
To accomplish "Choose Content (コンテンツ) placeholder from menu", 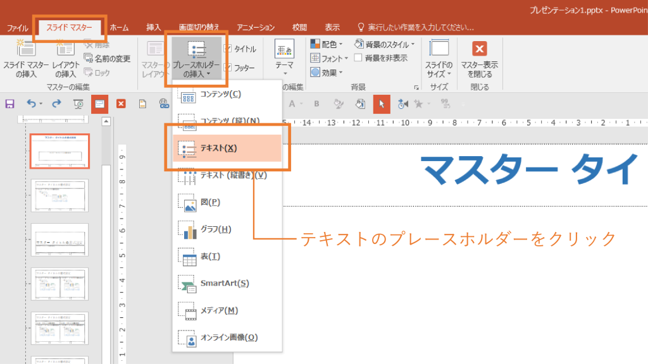I will (227, 94).
